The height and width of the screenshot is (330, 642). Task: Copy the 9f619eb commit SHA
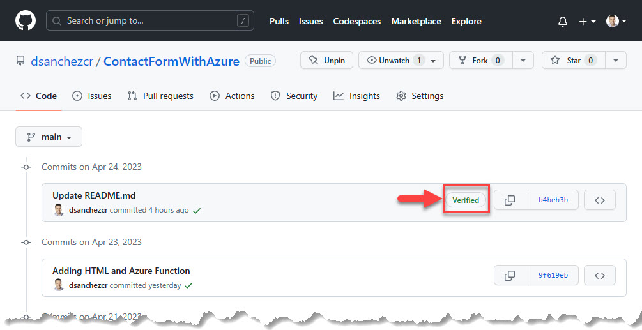510,276
